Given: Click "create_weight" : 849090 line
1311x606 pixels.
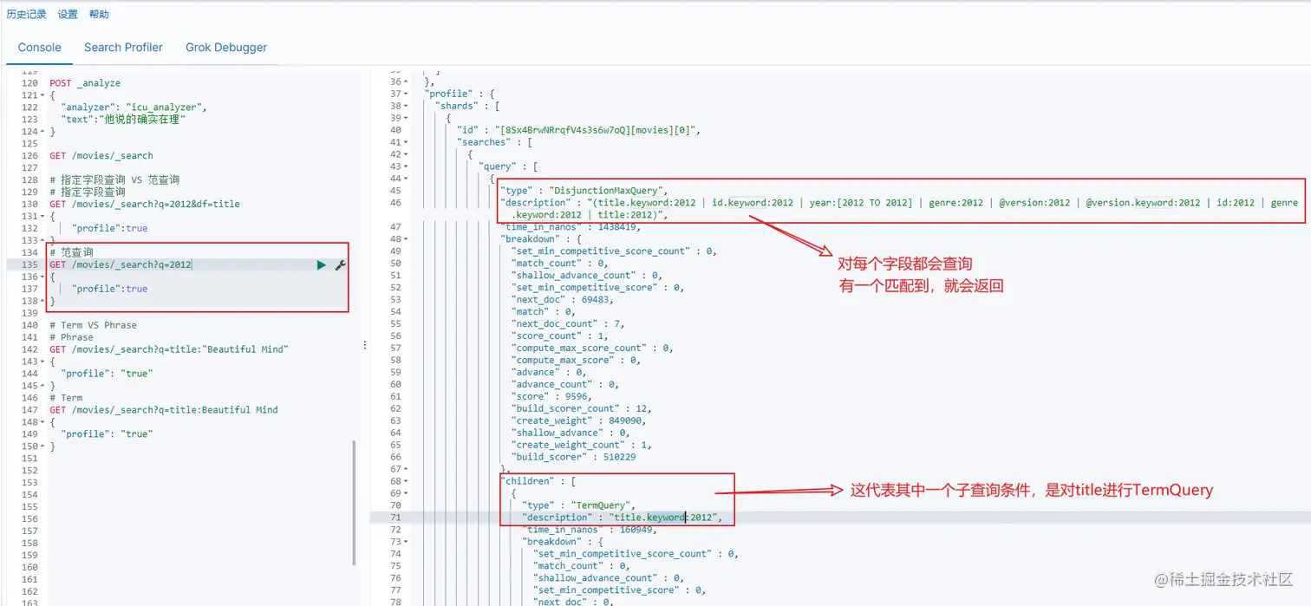Looking at the screenshot, I should [578, 420].
